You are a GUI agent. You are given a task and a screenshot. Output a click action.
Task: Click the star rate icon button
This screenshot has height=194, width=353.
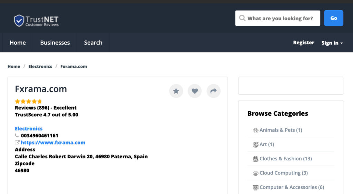(x=176, y=91)
